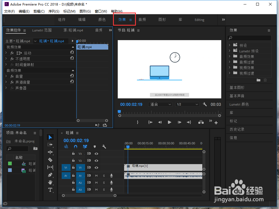Show more workspaces overflow chevron
The image size is (279, 209).
223,20
